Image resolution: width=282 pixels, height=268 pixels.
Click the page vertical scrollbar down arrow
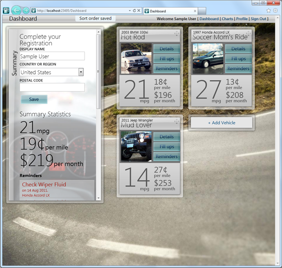click(x=277, y=264)
